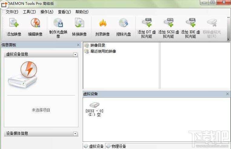Collapse the 虚拟设备信息 section
231x149 pixels.
(75, 55)
